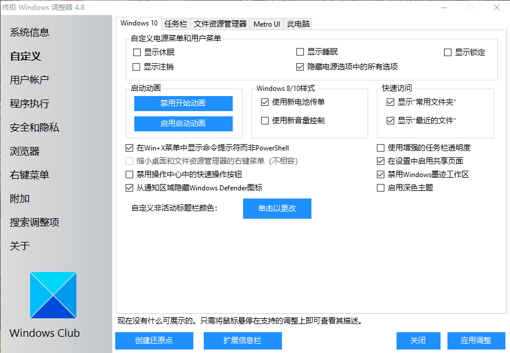This screenshot has height=353, width=510.
Task: Open the 文件资源管理器 tab
Action: (x=219, y=24)
